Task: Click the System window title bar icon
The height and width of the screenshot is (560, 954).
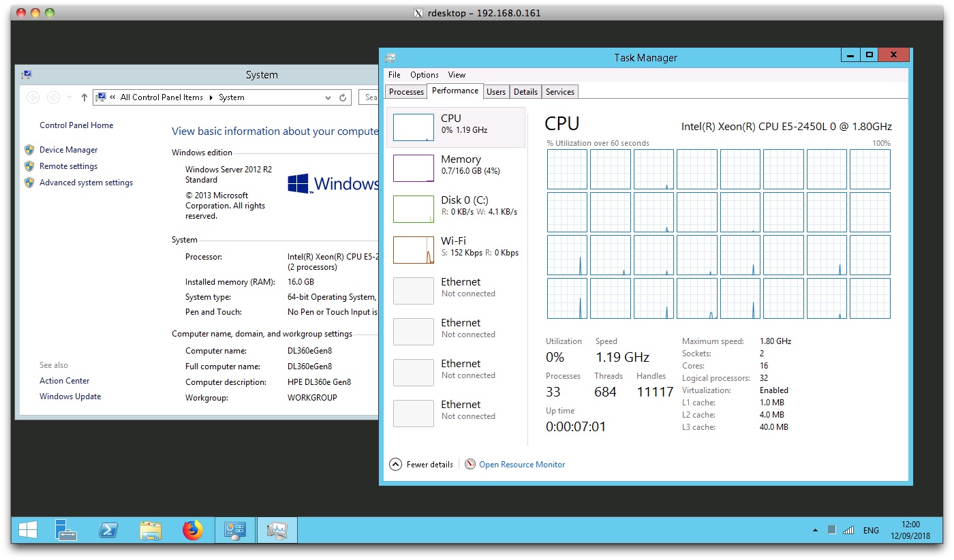Action: [x=27, y=75]
